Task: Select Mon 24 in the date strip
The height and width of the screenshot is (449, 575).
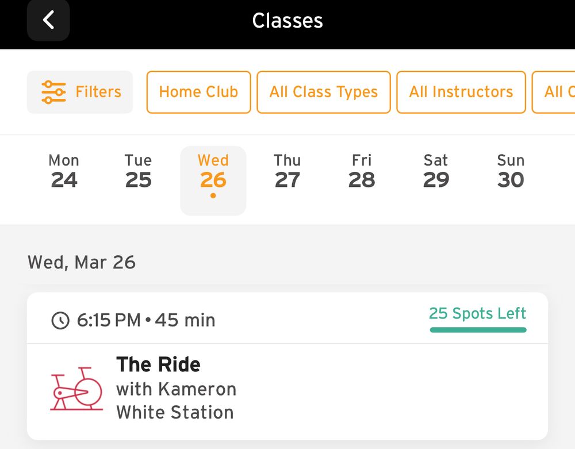Action: coord(64,171)
